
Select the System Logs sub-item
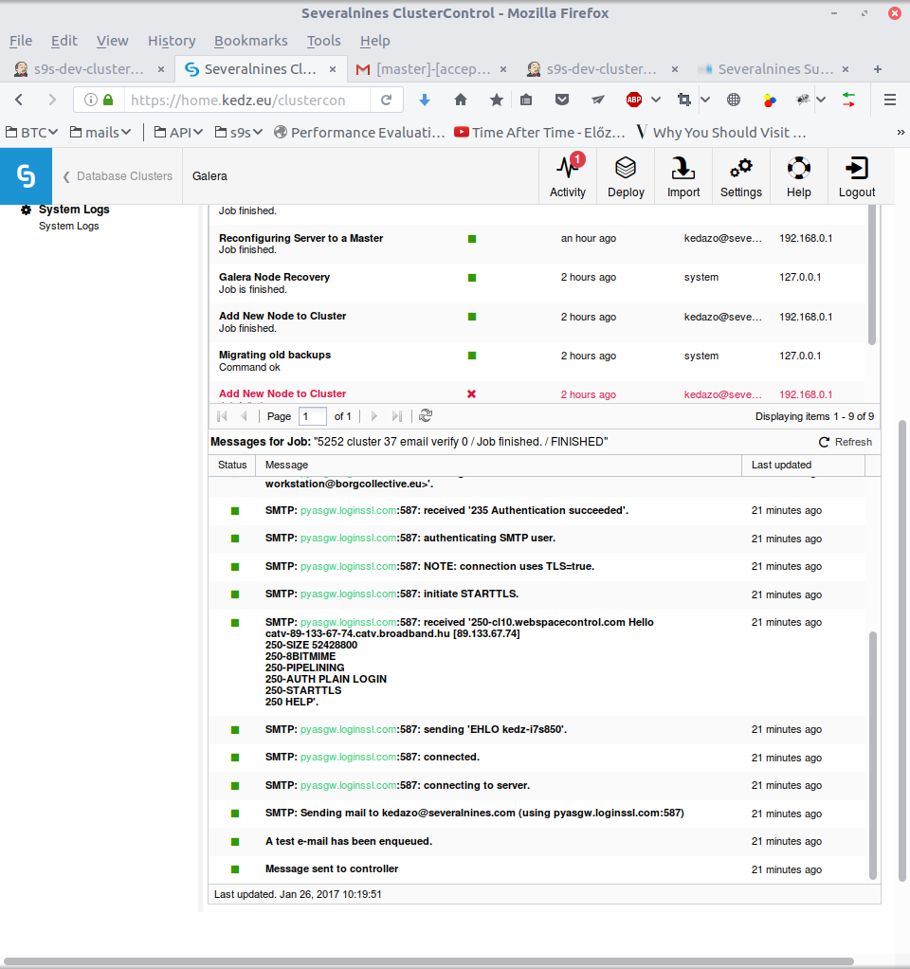pyautogui.click(x=68, y=227)
